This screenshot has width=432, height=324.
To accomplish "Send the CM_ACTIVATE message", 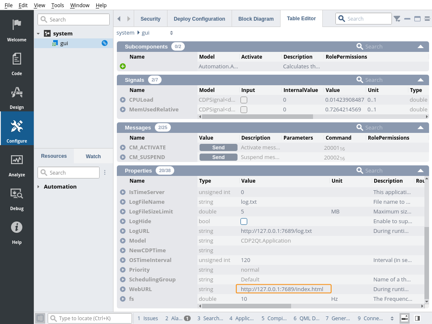I will point(218,148).
